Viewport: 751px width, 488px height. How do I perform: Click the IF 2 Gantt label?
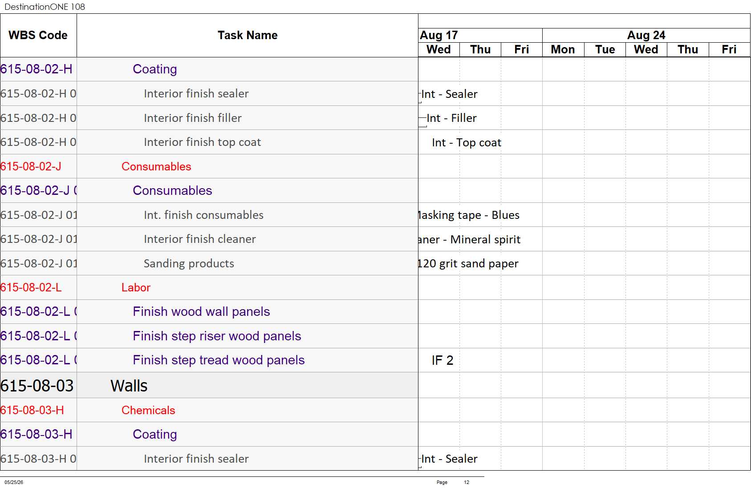(442, 360)
